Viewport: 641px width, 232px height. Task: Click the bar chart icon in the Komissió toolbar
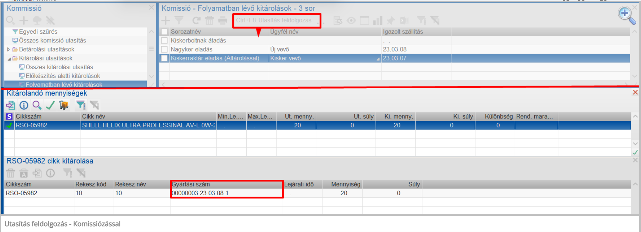[x=377, y=20]
